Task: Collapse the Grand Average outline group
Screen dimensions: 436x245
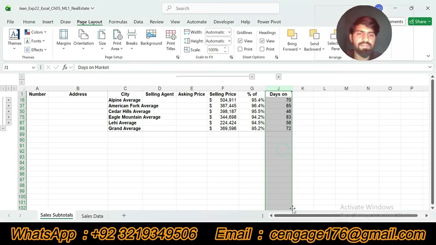Action: 3,128
